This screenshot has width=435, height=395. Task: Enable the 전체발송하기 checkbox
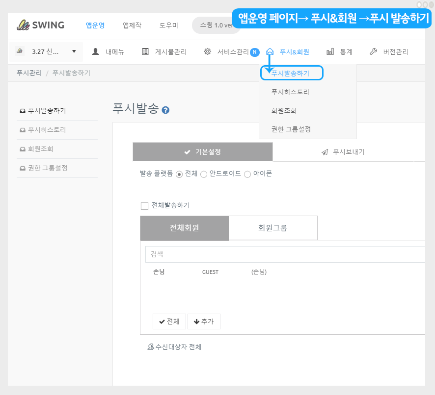point(144,206)
